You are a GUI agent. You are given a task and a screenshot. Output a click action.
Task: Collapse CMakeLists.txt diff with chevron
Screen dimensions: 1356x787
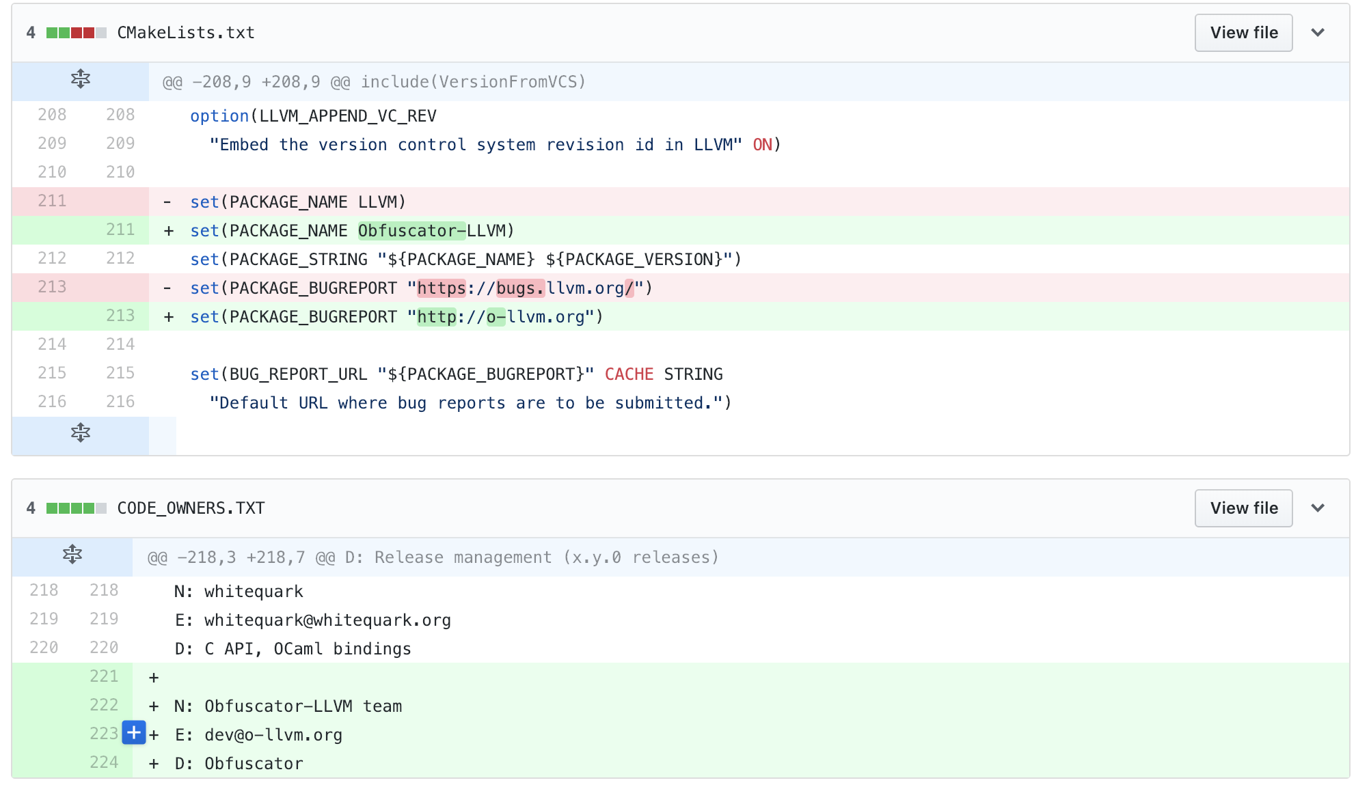pos(1318,33)
